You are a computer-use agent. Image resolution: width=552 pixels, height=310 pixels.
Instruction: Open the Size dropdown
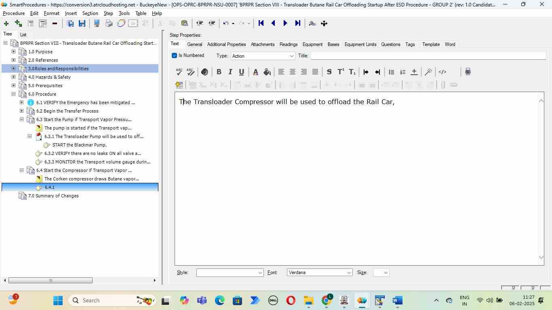click(x=381, y=273)
